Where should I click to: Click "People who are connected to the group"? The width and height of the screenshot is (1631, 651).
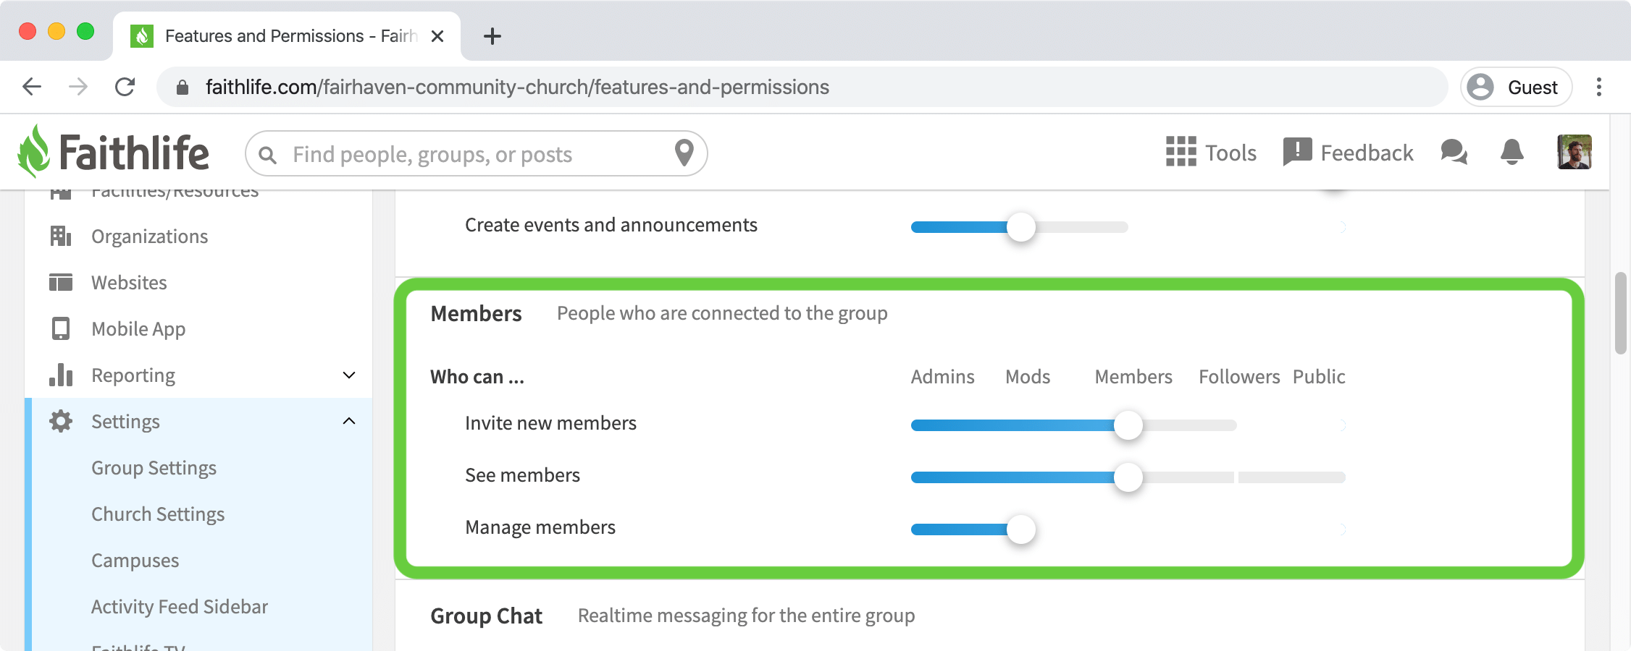[722, 313]
